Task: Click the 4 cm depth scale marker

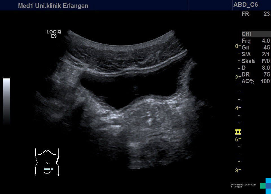Action: click(x=238, y=108)
